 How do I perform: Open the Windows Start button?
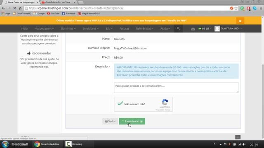(x=5, y=144)
